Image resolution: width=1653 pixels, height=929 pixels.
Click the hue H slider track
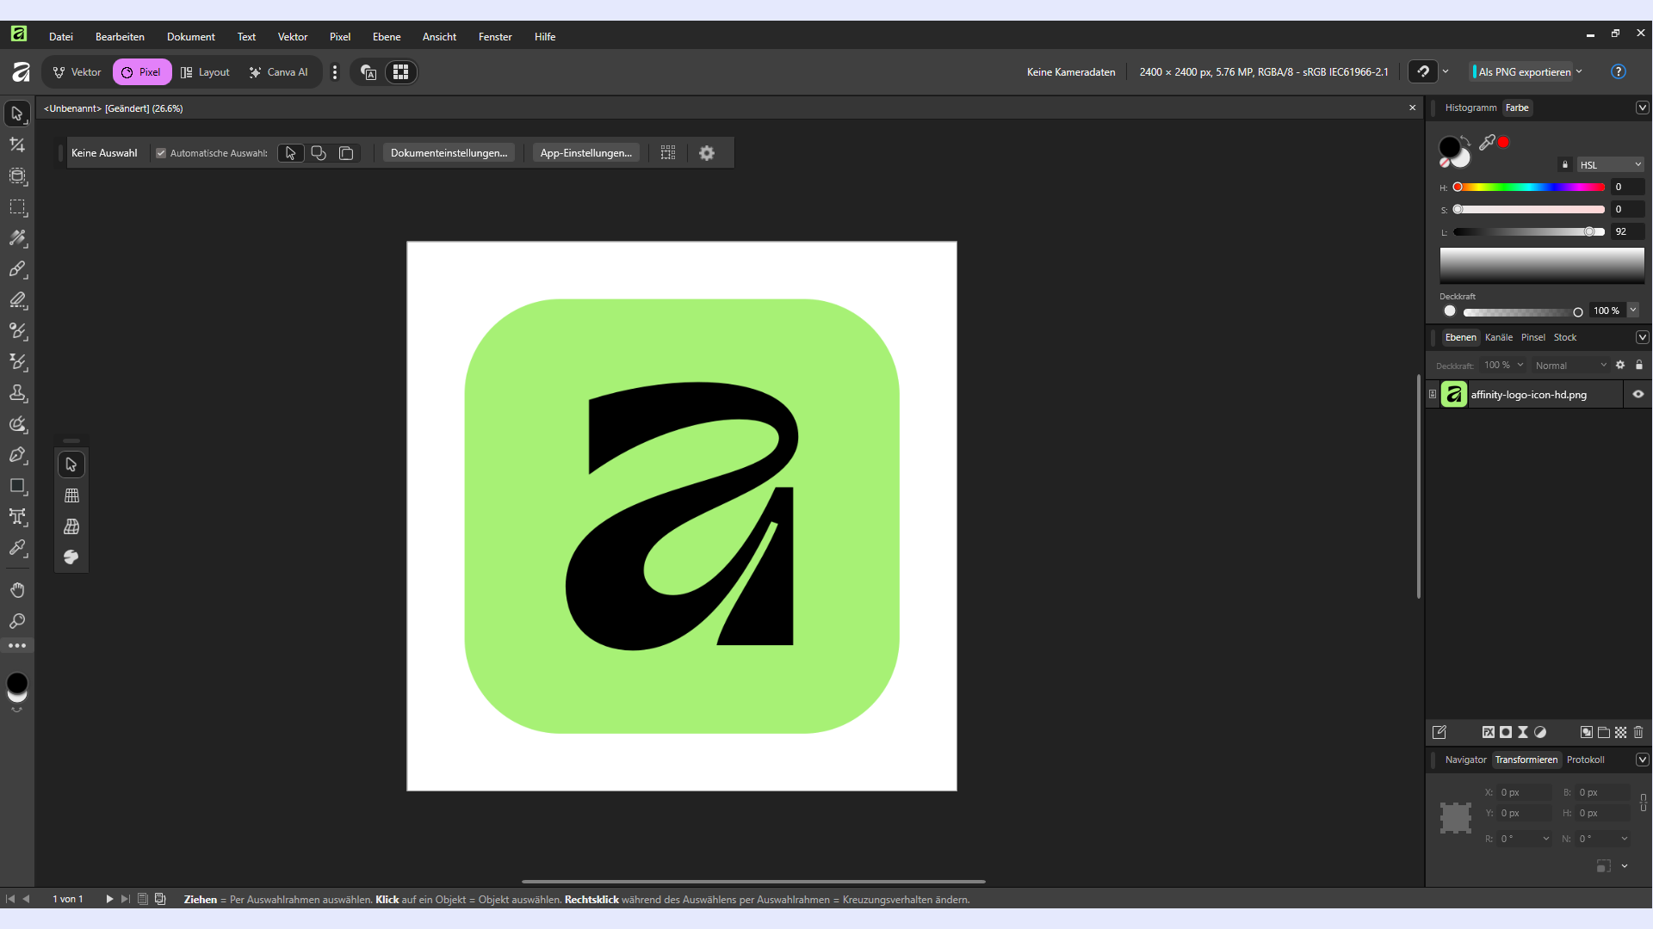click(x=1529, y=188)
